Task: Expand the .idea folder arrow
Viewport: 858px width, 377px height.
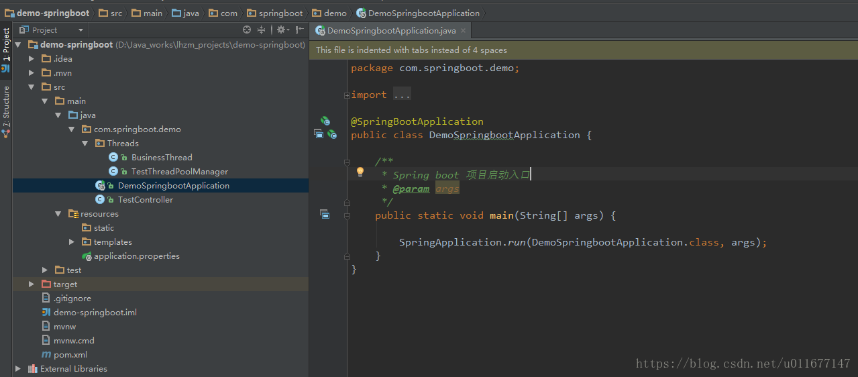Action: (x=31, y=59)
